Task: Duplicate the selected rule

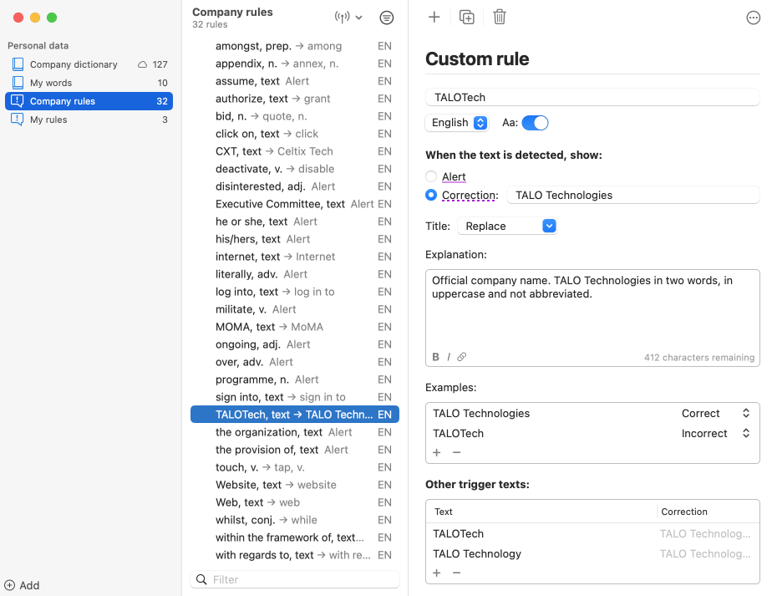Action: click(x=467, y=17)
